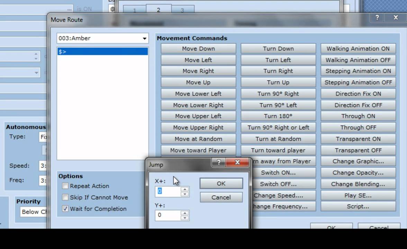The width and height of the screenshot is (407, 249).
Task: Open Switch ON... dialog
Action: (284, 173)
